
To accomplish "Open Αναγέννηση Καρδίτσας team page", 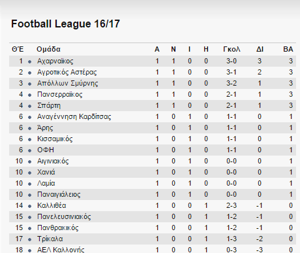I will tap(74, 117).
